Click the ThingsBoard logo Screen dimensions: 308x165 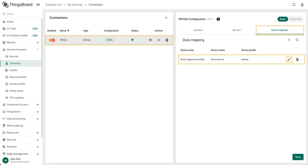coord(17,5)
